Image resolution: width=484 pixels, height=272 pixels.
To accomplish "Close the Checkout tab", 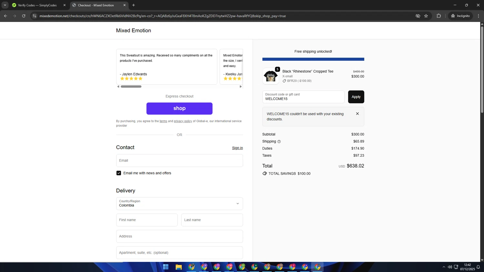I will (x=125, y=5).
